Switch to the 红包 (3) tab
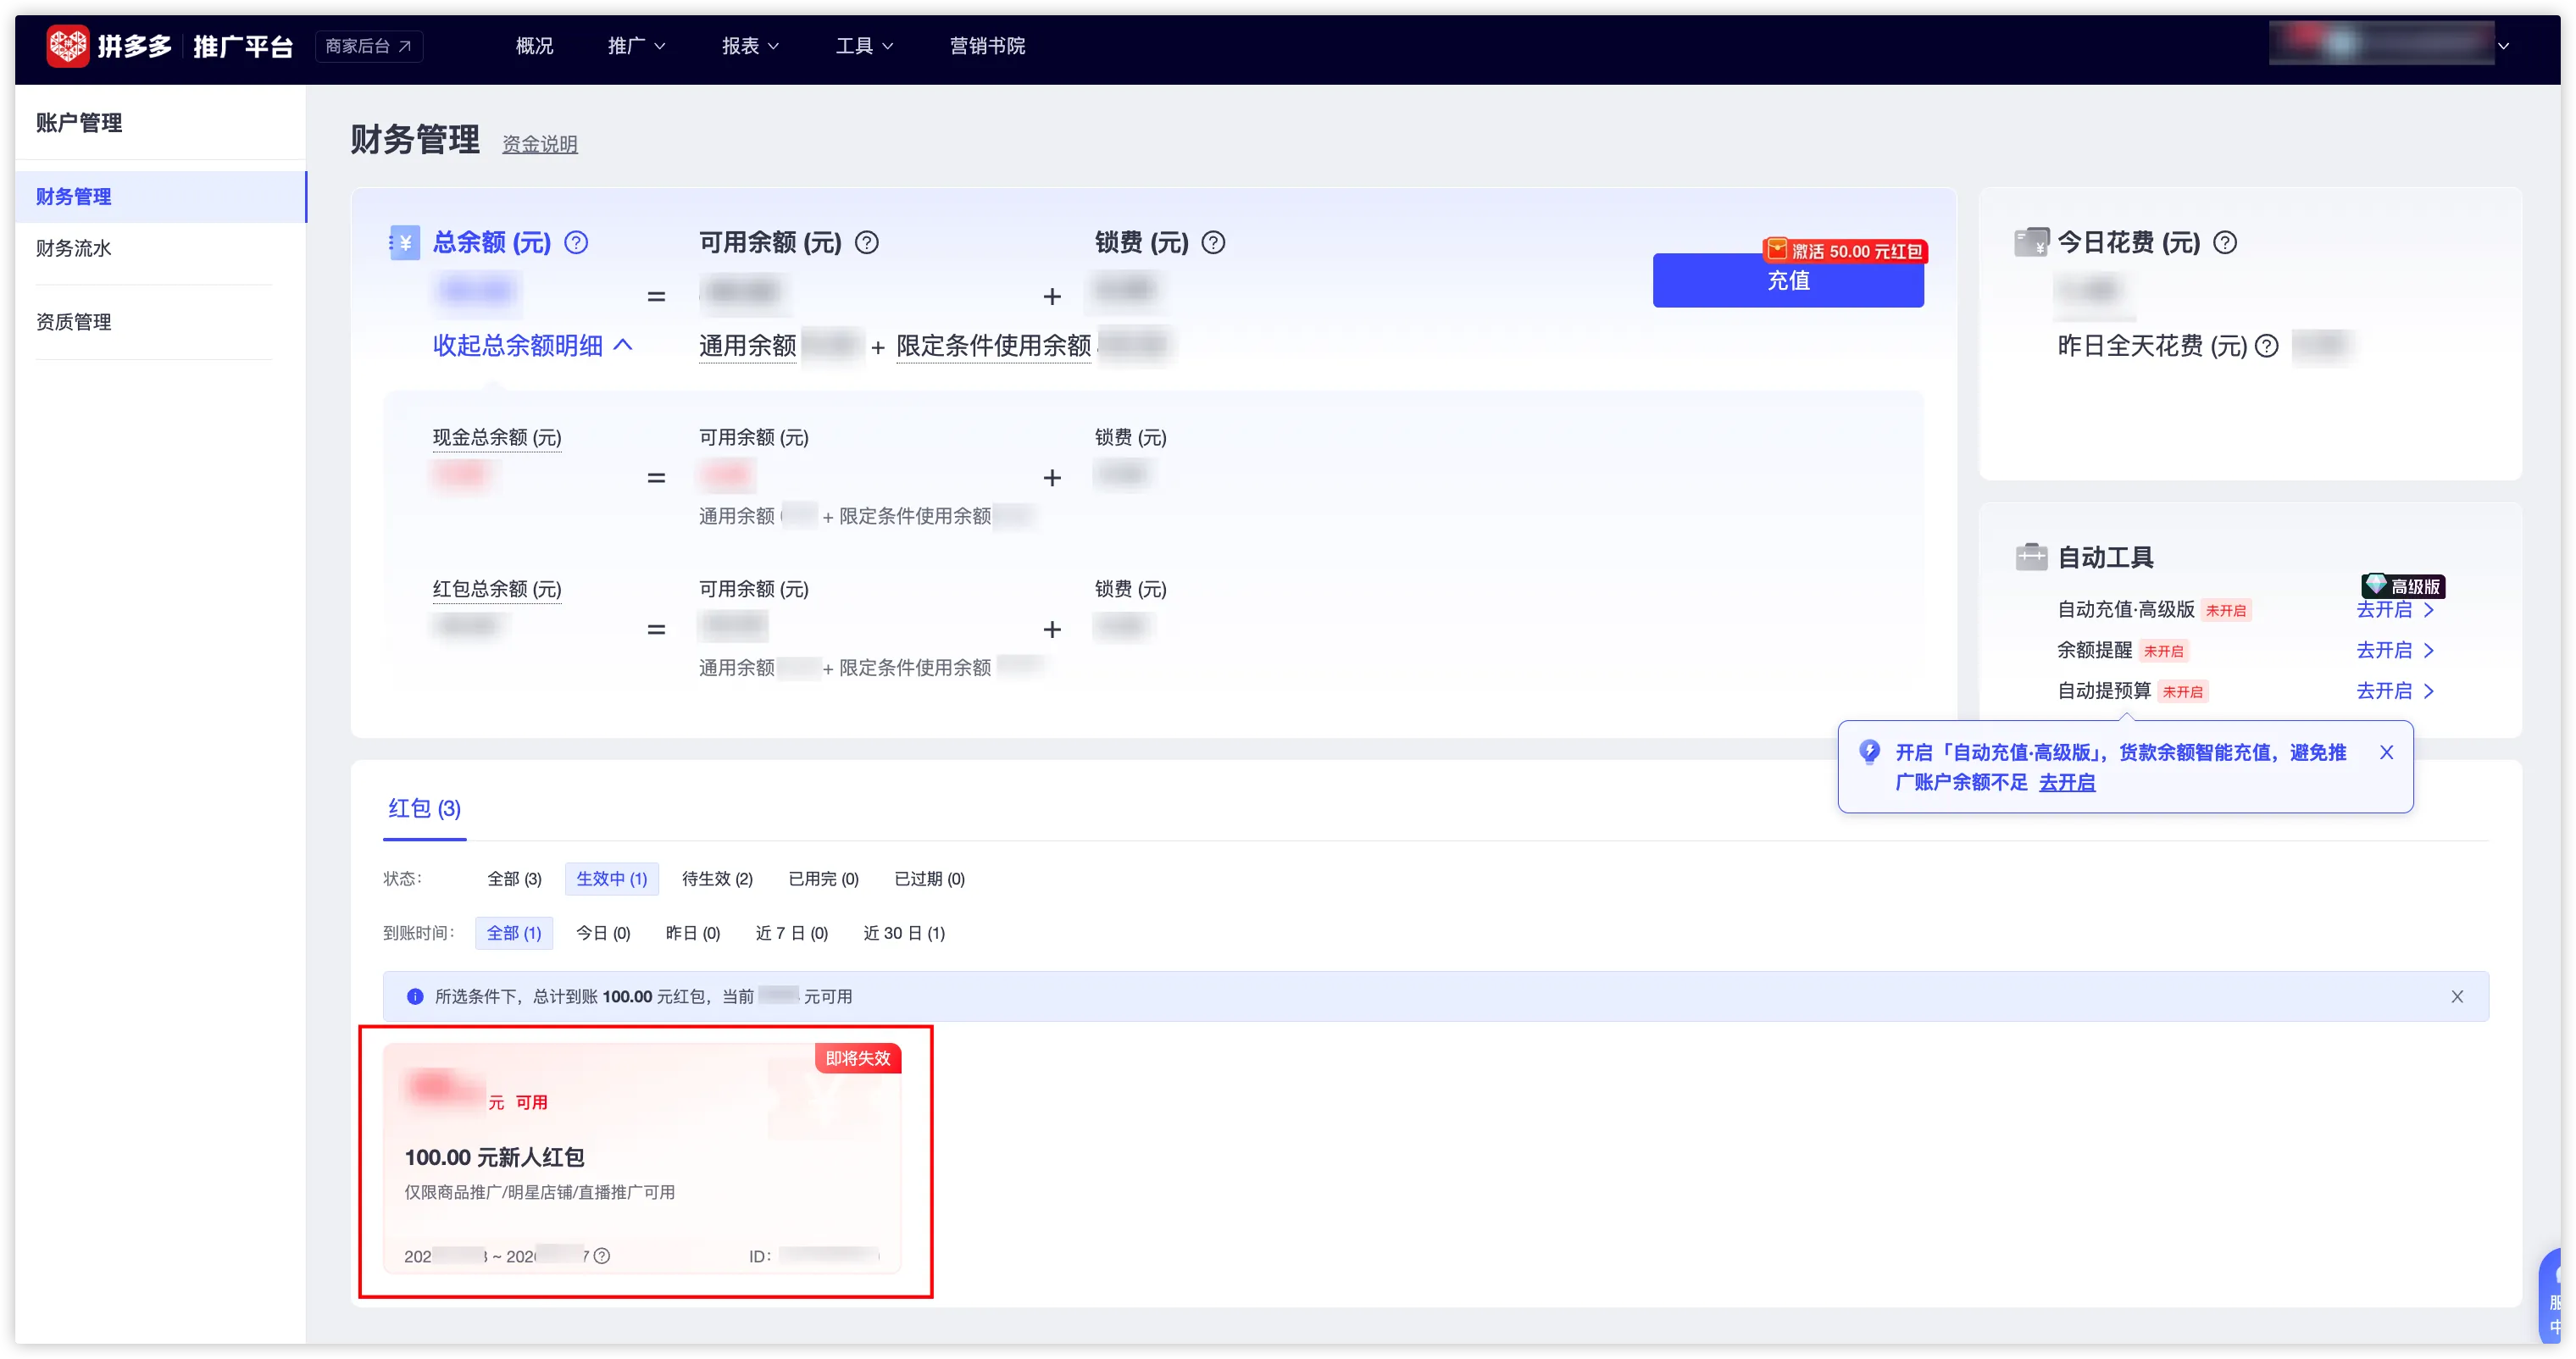 (424, 808)
